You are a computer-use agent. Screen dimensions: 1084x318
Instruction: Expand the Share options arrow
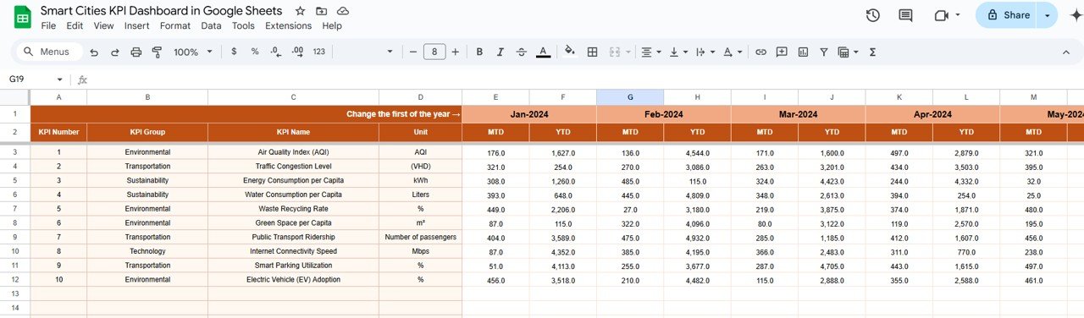click(x=1048, y=15)
